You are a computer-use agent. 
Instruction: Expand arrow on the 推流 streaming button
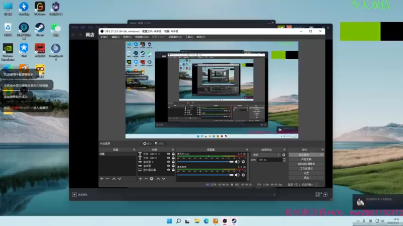pos(321,155)
